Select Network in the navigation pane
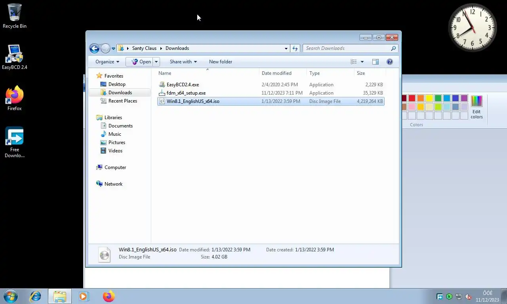 pyautogui.click(x=113, y=184)
